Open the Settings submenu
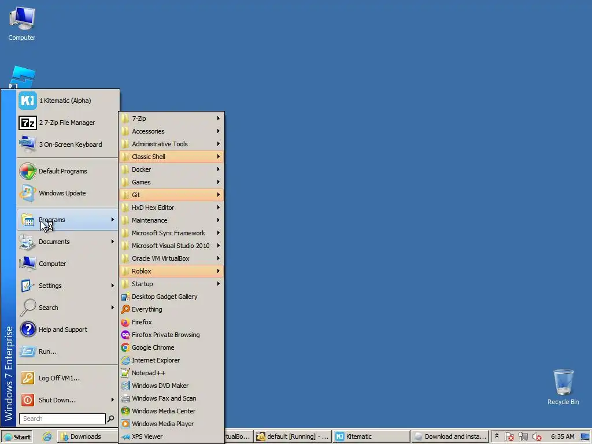 tap(68, 286)
